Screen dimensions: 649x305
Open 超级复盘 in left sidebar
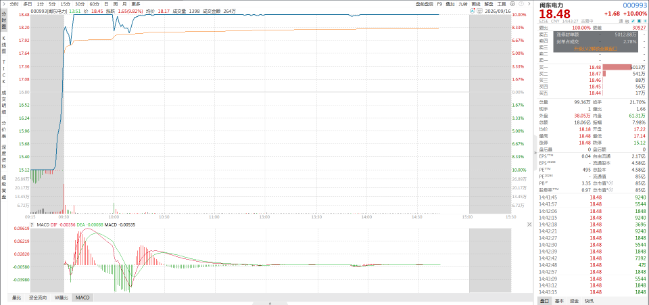pyautogui.click(x=4, y=187)
